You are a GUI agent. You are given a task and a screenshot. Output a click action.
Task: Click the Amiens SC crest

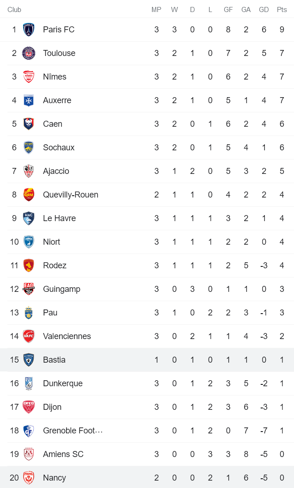point(30,454)
